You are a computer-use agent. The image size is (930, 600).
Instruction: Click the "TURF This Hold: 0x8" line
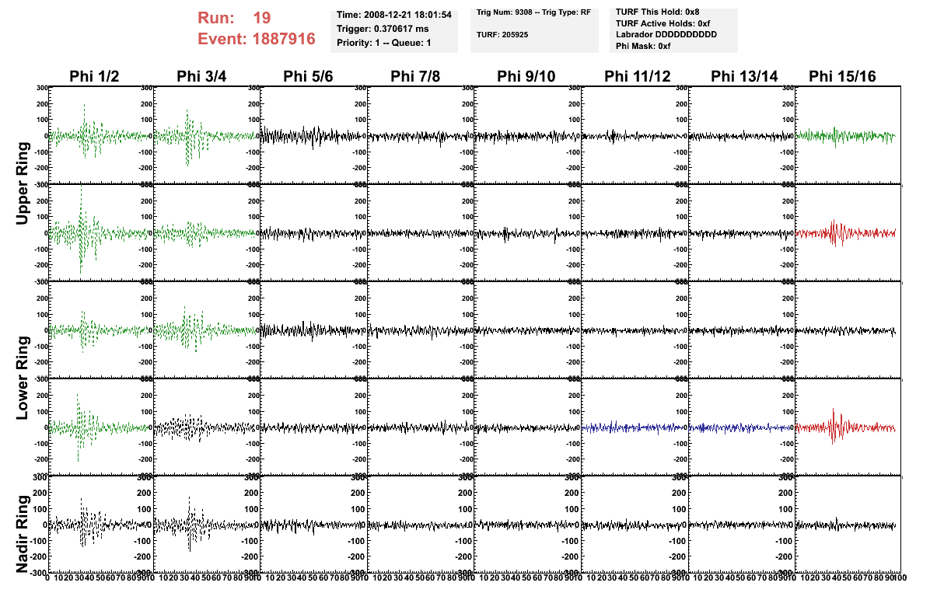coord(657,12)
